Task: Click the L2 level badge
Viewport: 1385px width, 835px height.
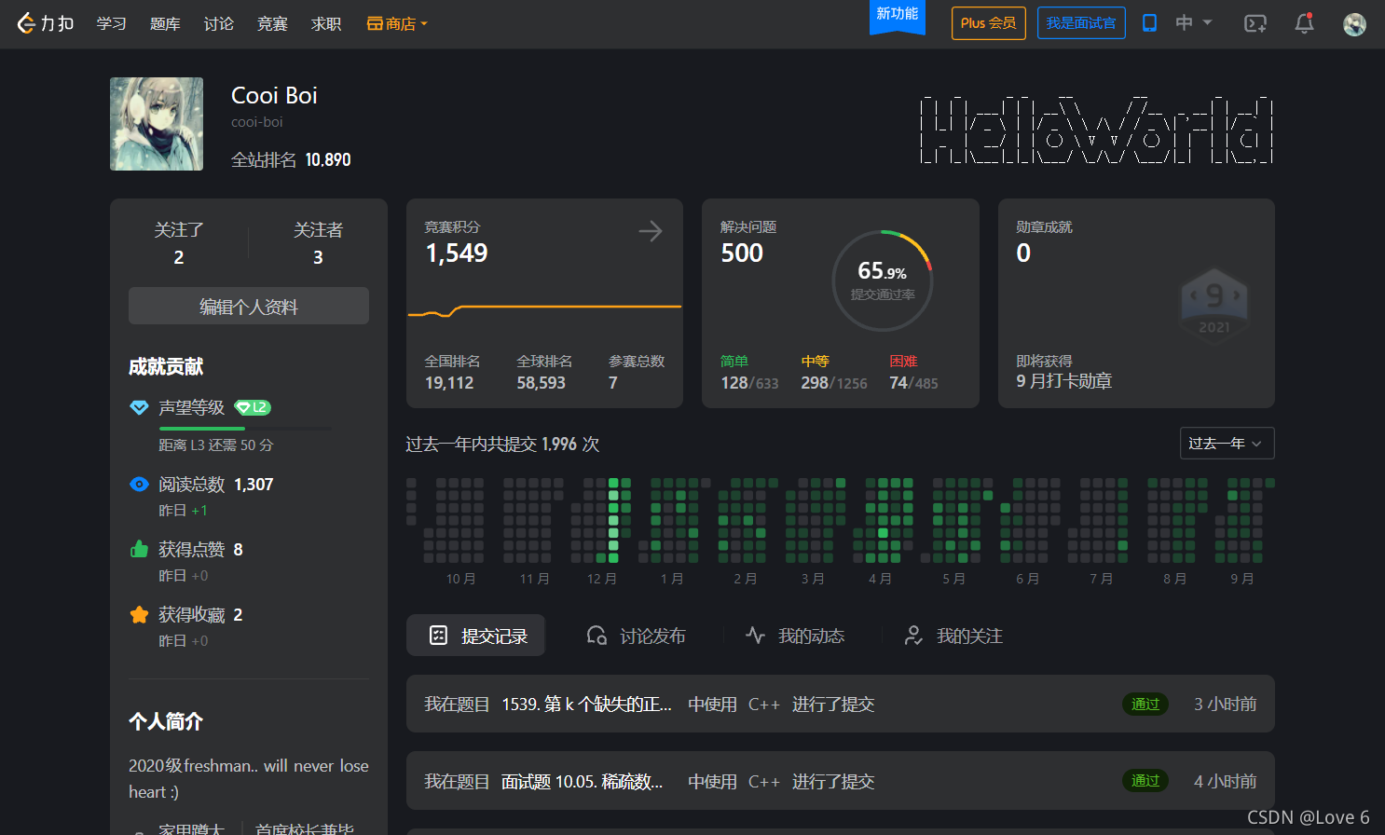Action: point(253,408)
